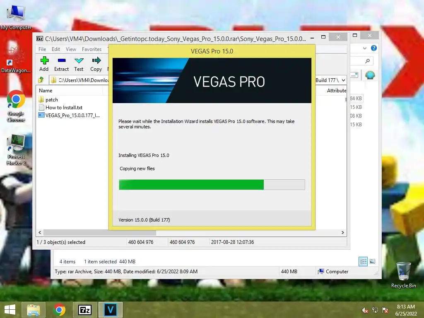Open Google Chrome desktop shortcut

pyautogui.click(x=16, y=106)
